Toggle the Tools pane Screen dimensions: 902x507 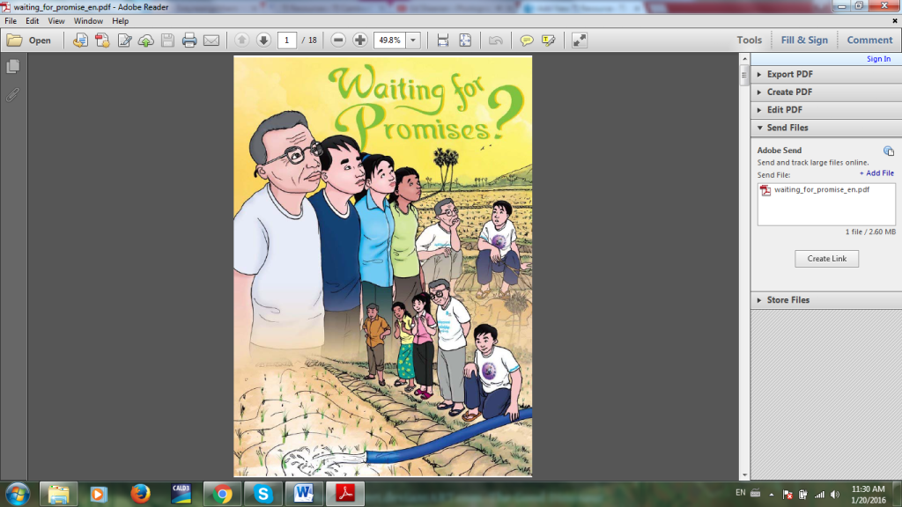click(749, 40)
